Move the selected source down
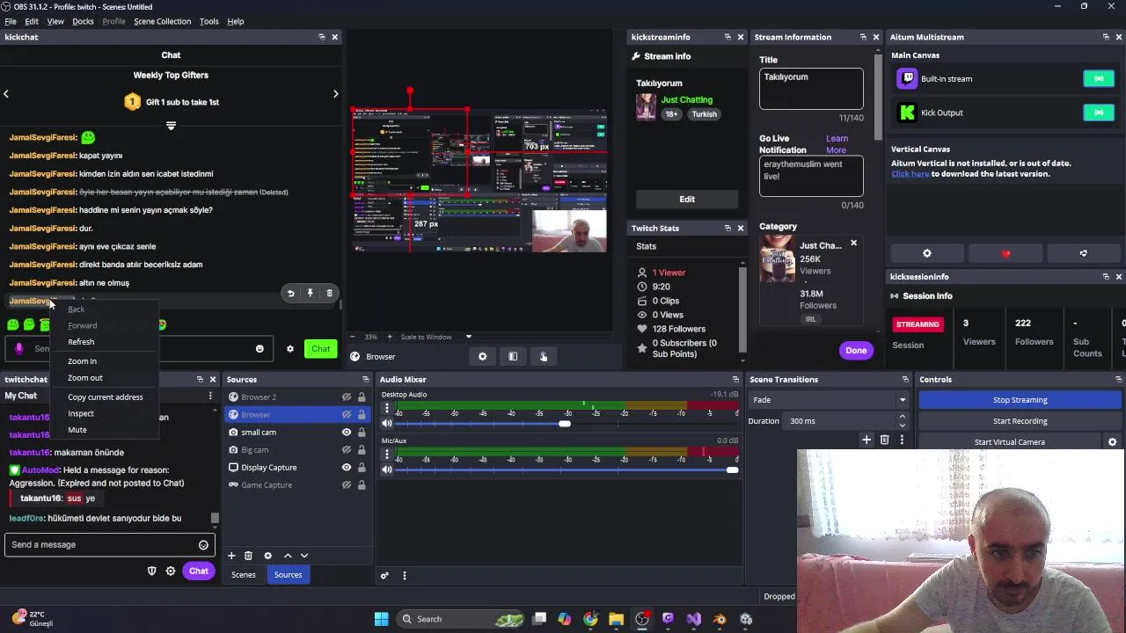 click(x=304, y=556)
